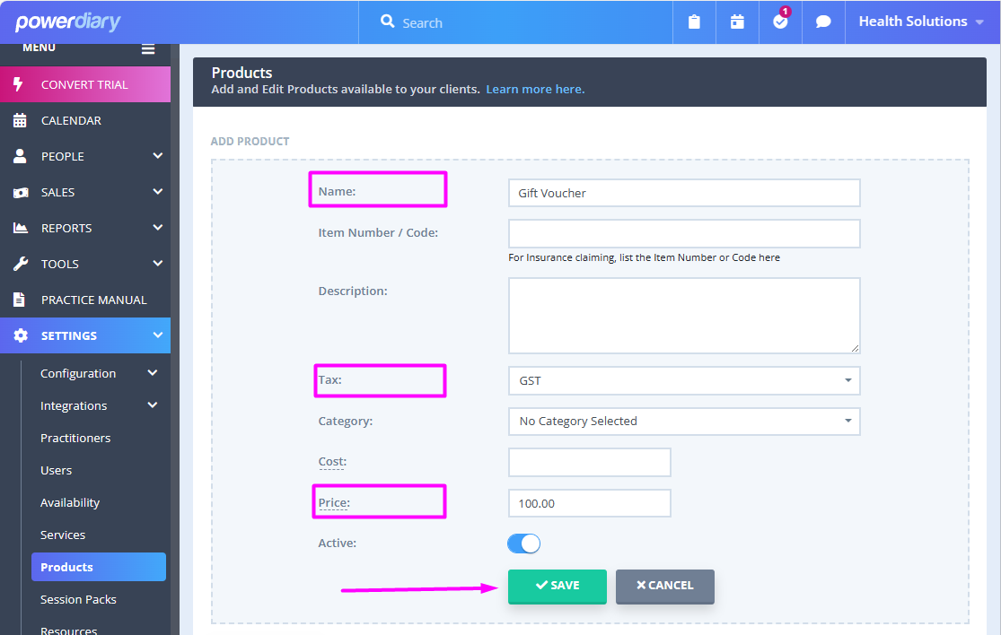This screenshot has width=1001, height=635.
Task: Click the insurance claiming hint text
Action: (x=644, y=257)
